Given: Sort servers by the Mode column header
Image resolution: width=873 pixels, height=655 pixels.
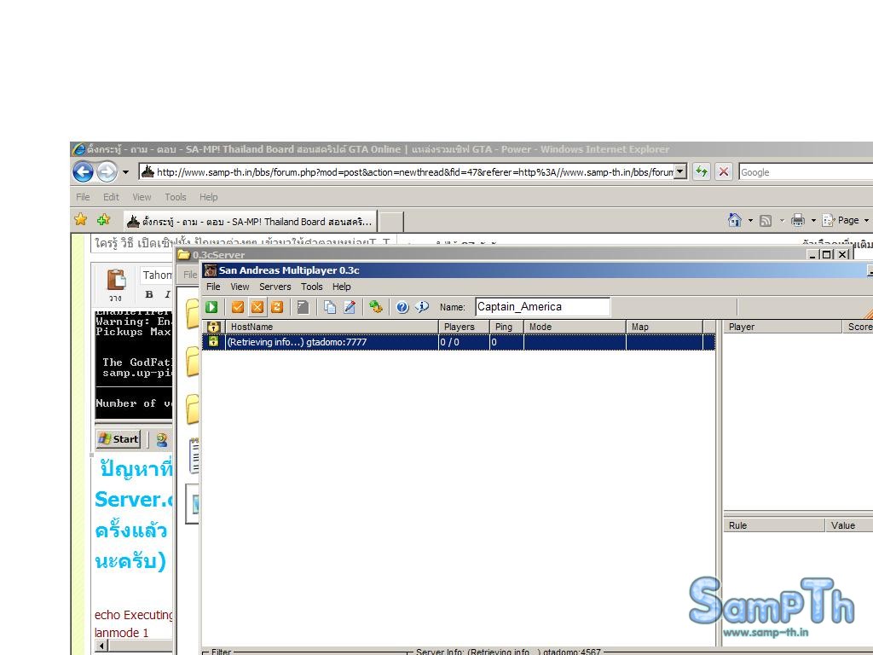Looking at the screenshot, I should coord(575,327).
